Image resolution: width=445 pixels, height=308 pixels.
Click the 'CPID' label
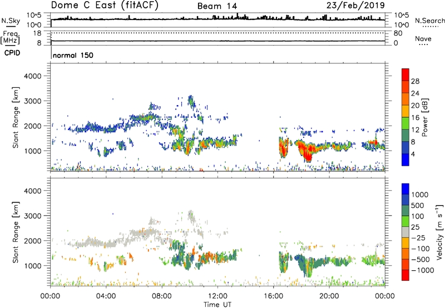[12, 53]
